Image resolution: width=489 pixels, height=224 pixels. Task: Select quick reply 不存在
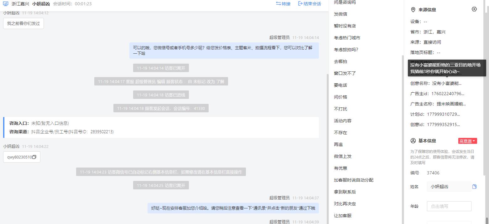[x=340, y=133]
